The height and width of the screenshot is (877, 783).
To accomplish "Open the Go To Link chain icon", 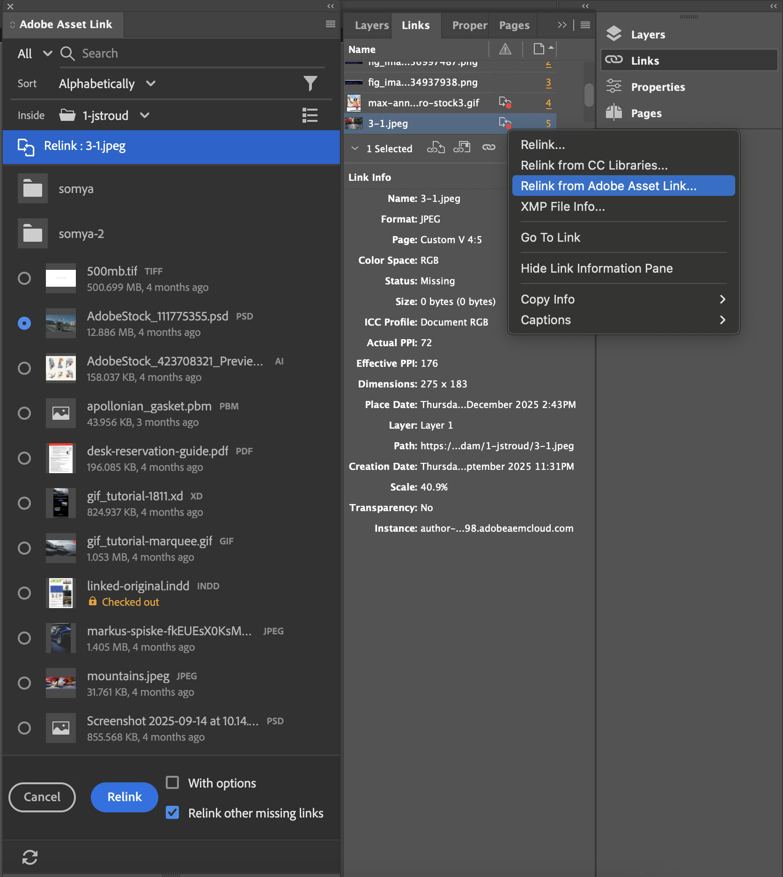I will pos(489,147).
